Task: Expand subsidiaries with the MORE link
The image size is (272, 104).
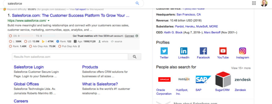Action: (213, 27)
